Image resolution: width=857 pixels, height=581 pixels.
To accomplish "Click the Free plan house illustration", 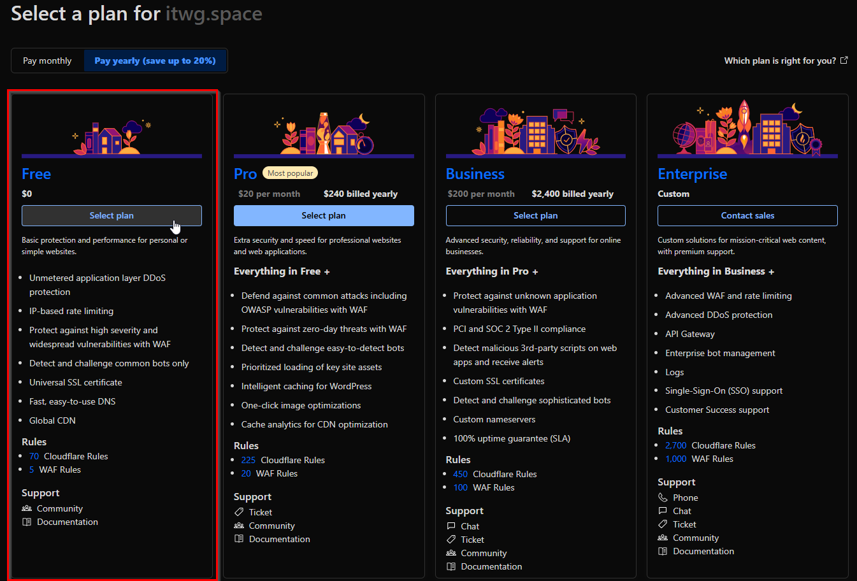I will [x=112, y=137].
